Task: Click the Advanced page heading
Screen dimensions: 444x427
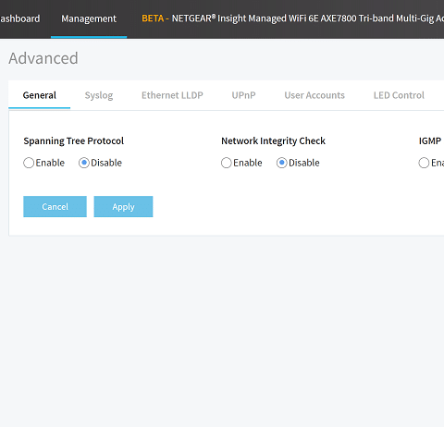Action: (43, 58)
